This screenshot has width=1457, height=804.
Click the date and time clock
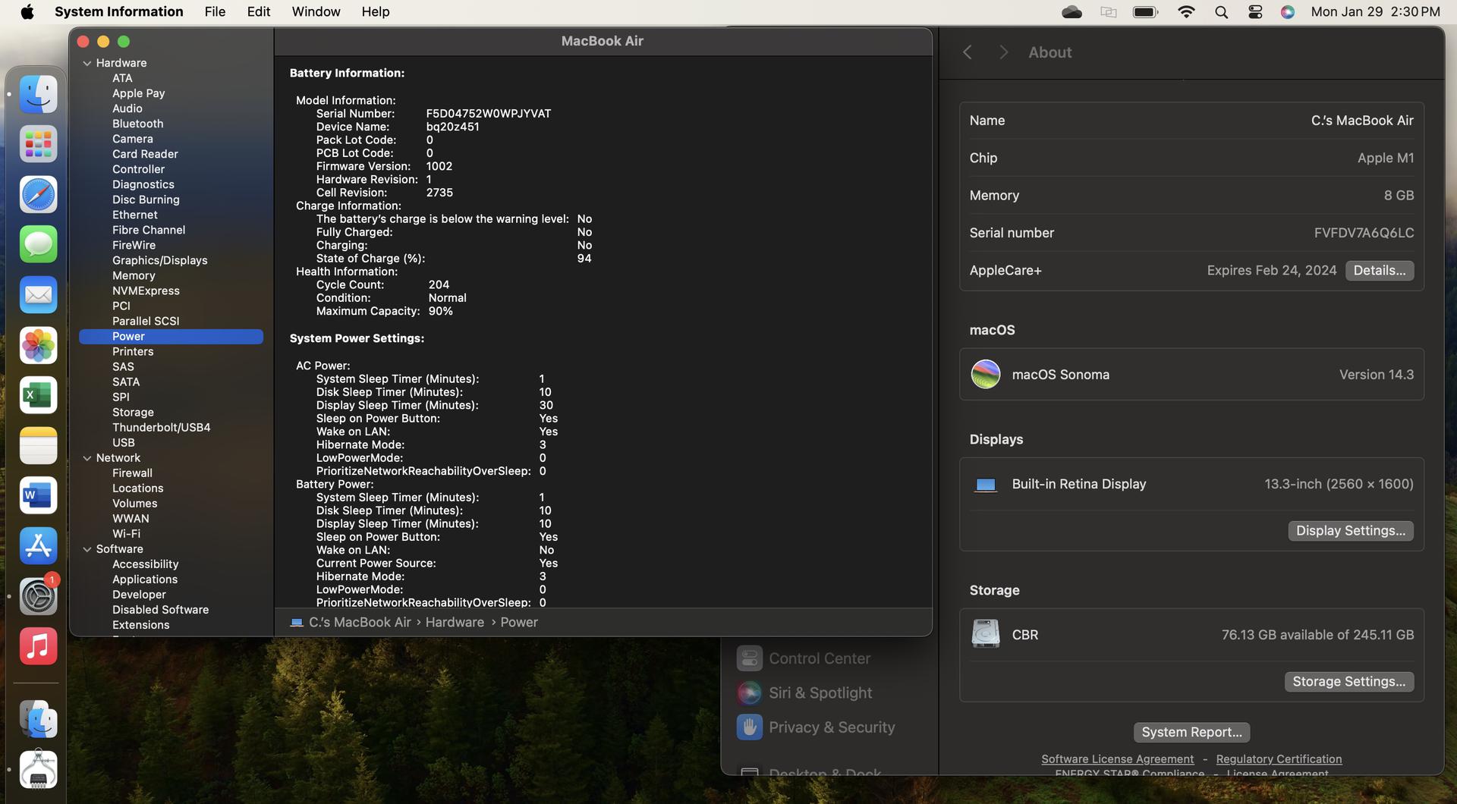(x=1375, y=11)
